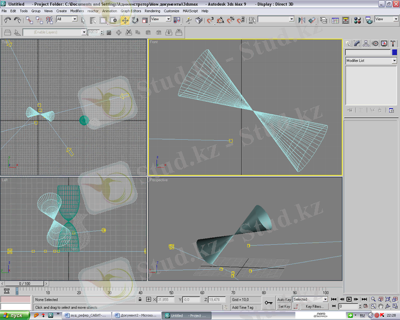The height and width of the screenshot is (320, 400).
Task: Click the Key Filters... button
Action: (x=314, y=307)
